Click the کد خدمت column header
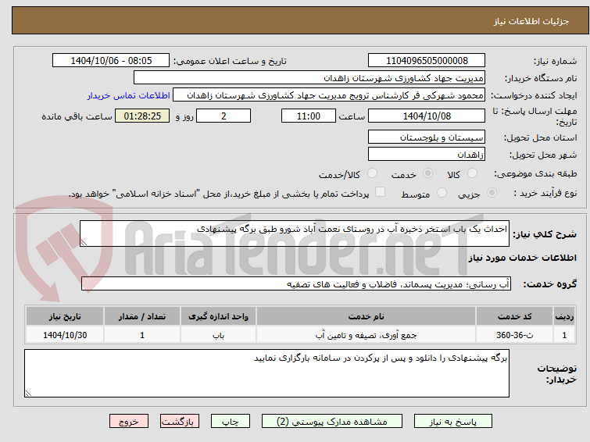 (514, 316)
